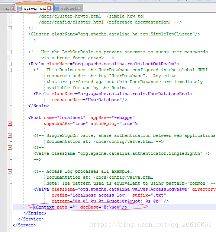This screenshot has height=232, width=216.
Task: Click the unpackWARs="true" attribute
Action: [66, 123]
